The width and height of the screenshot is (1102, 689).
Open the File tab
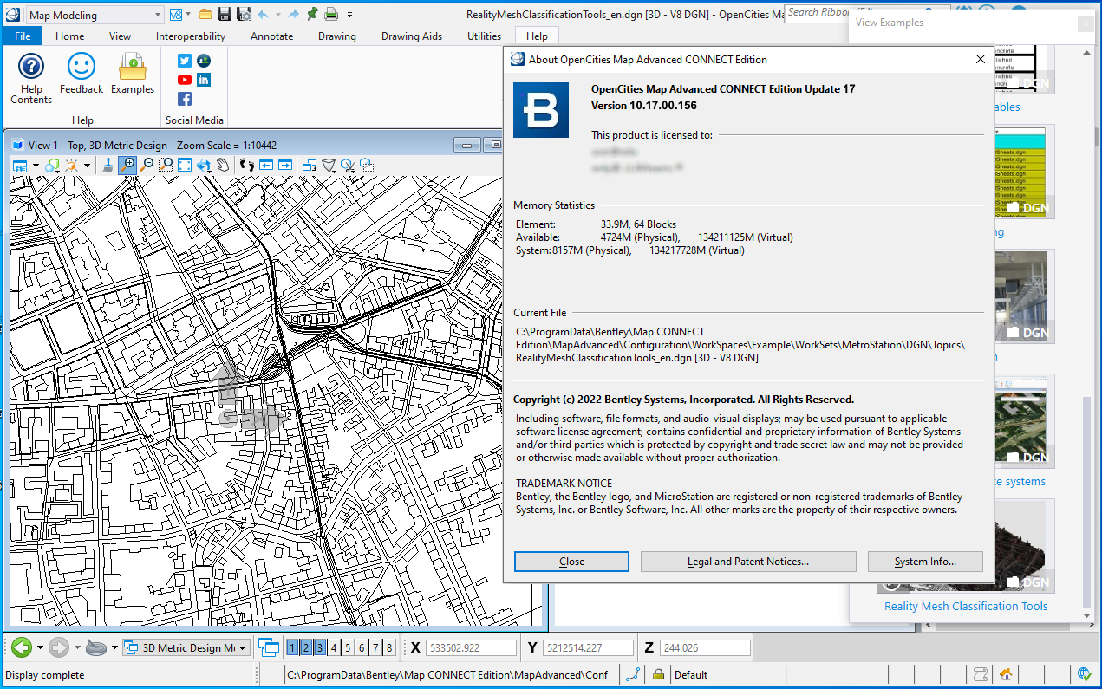[23, 36]
